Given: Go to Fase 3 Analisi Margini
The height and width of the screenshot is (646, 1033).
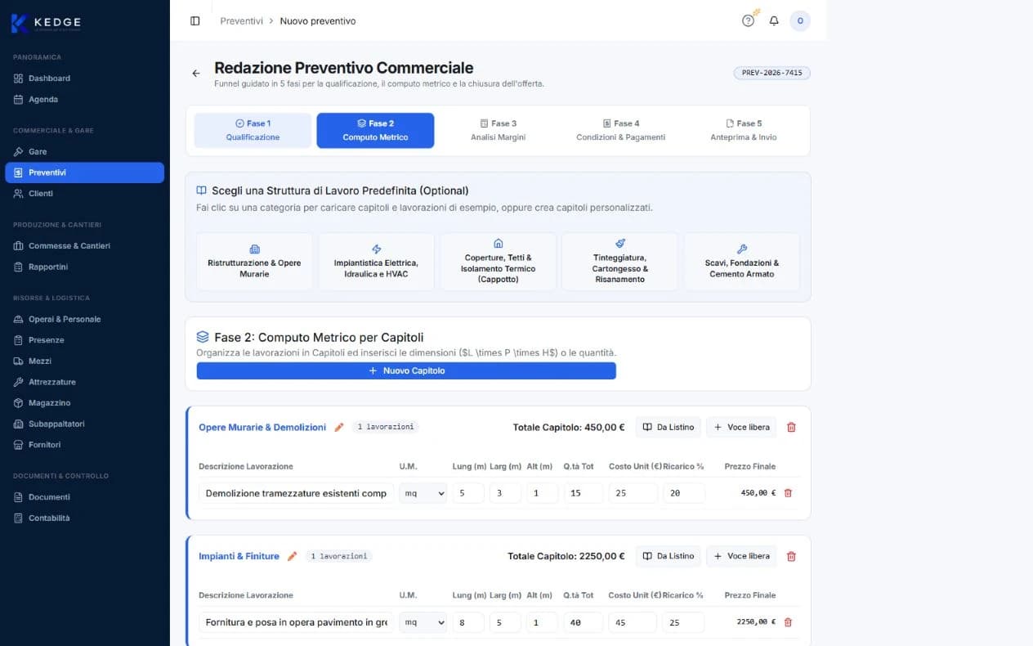Looking at the screenshot, I should 498,131.
